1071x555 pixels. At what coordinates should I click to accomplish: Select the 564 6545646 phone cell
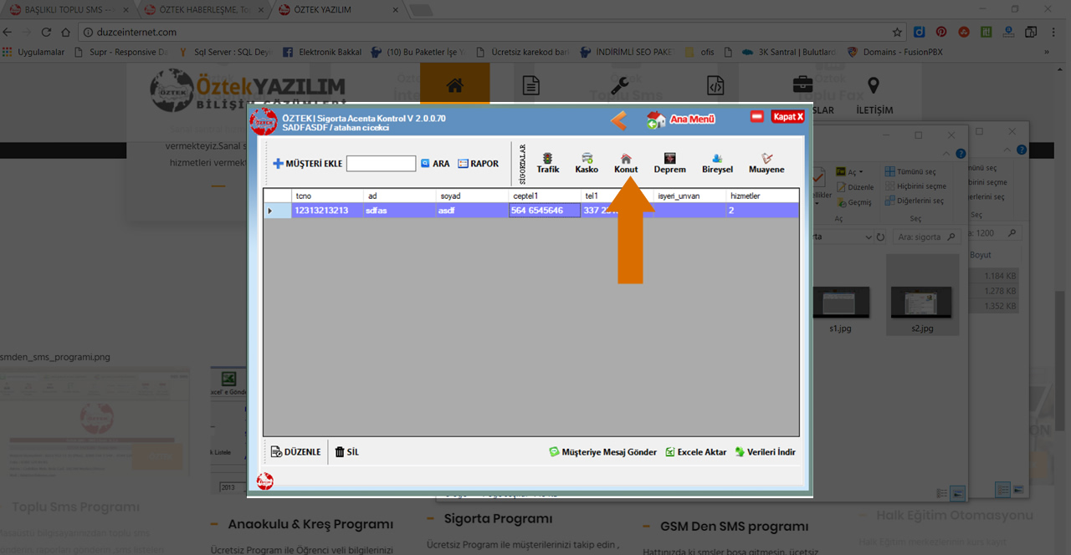(544, 211)
